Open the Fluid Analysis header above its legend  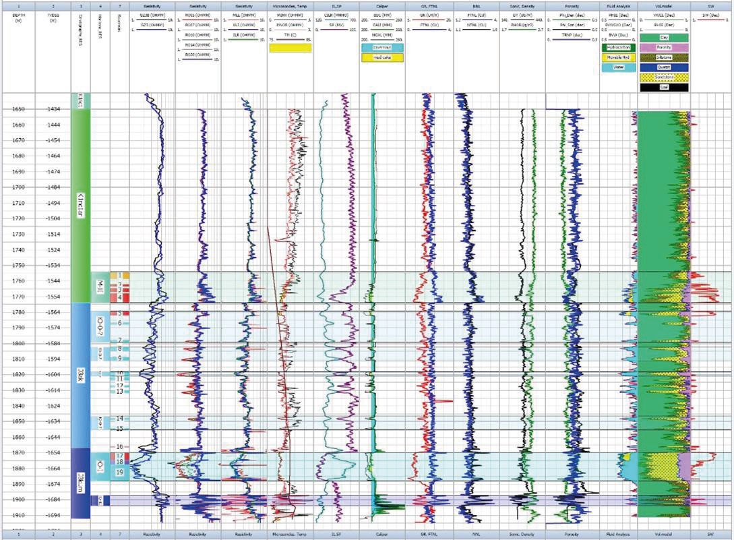coord(618,7)
